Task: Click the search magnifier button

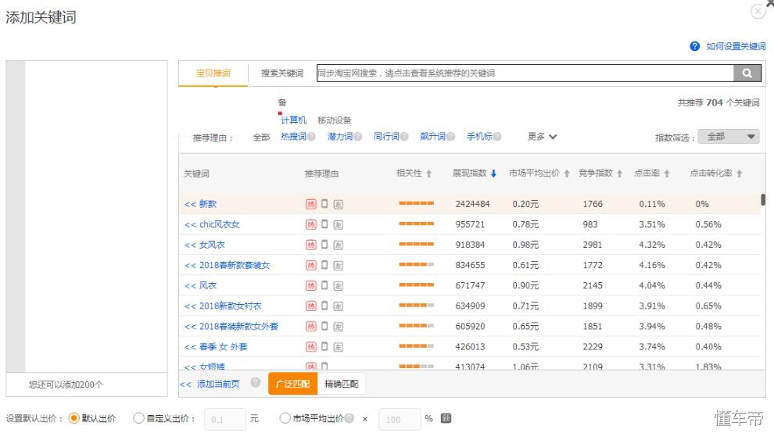Action: pos(747,73)
